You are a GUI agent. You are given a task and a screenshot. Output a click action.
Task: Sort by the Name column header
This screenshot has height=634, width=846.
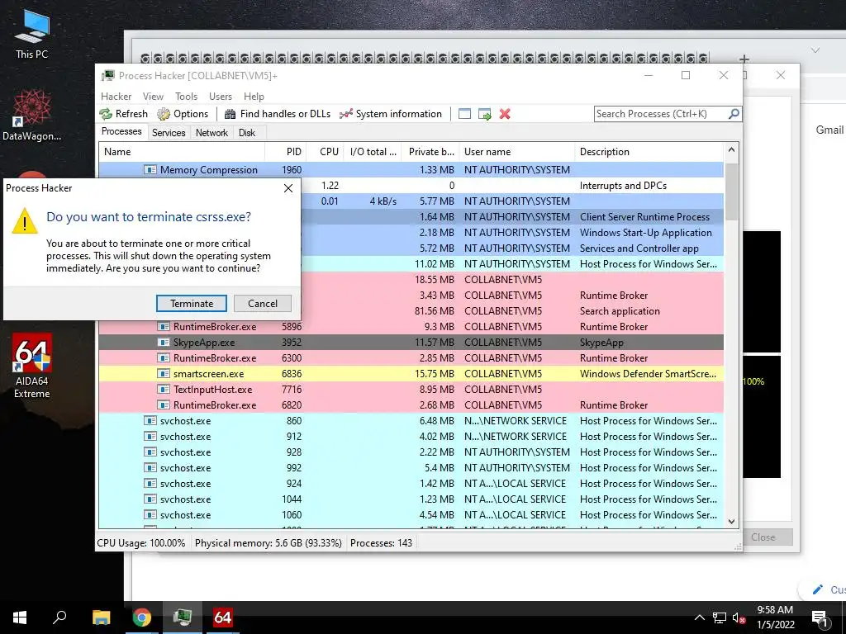(182, 152)
